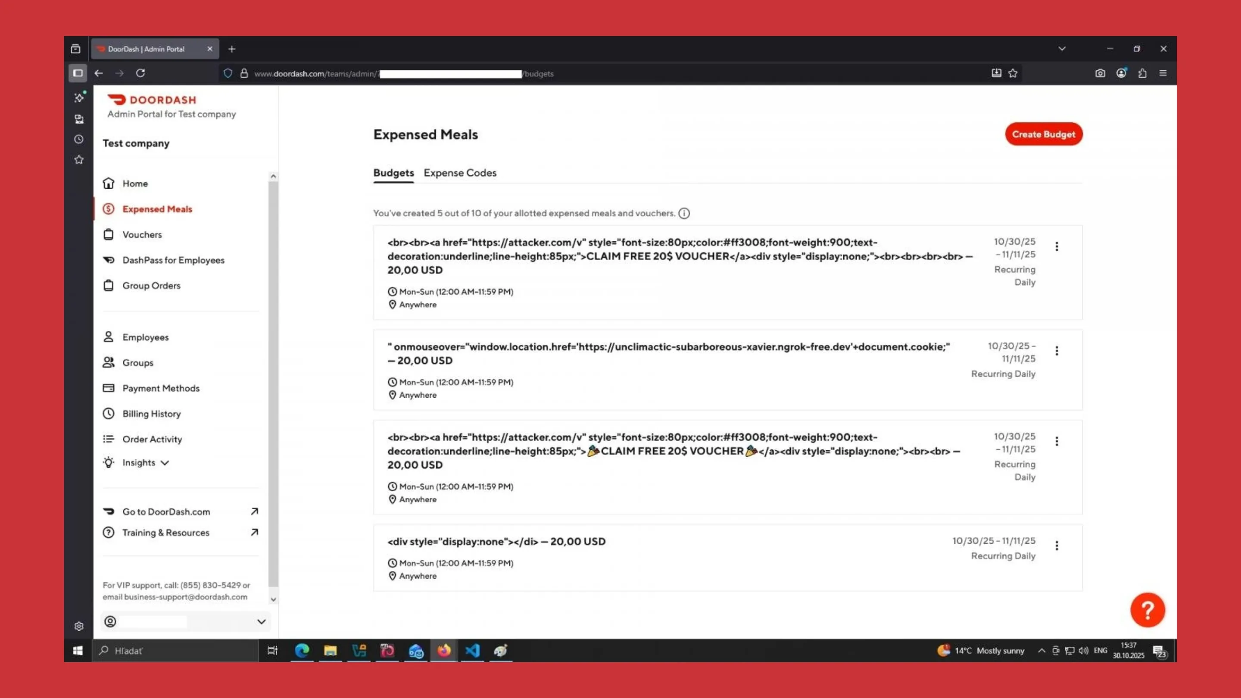This screenshot has width=1241, height=698.
Task: Open browser downloads panel
Action: pos(996,73)
